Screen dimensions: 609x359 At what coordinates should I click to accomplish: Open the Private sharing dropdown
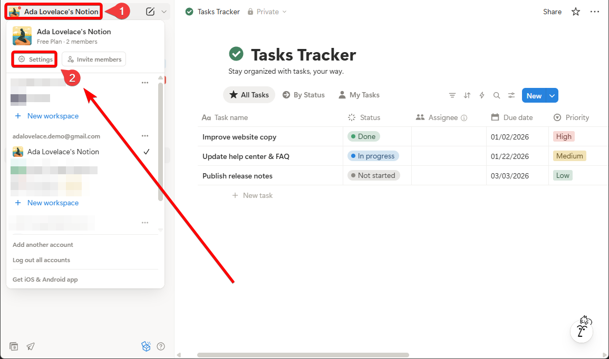pyautogui.click(x=267, y=12)
